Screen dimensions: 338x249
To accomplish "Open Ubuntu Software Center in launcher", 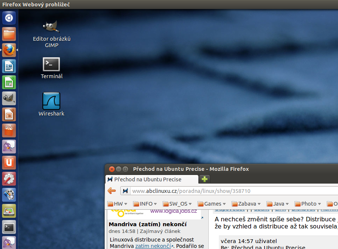I will pos(9,130).
